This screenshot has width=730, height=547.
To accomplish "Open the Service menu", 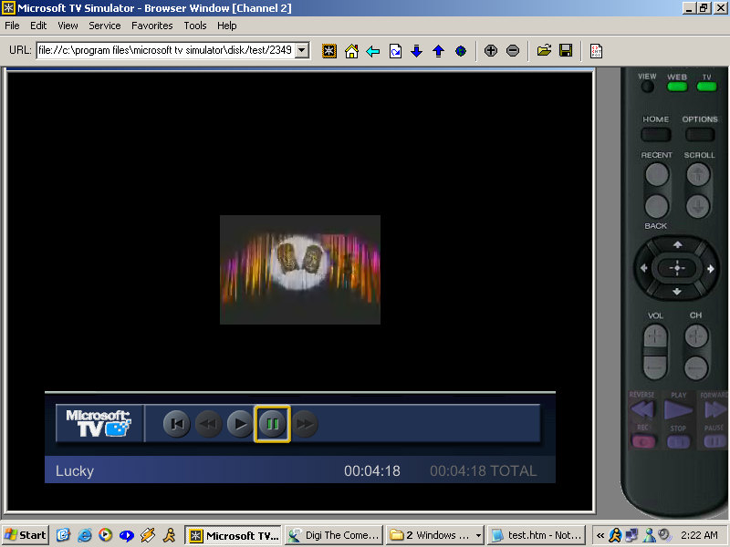I will pyautogui.click(x=105, y=26).
